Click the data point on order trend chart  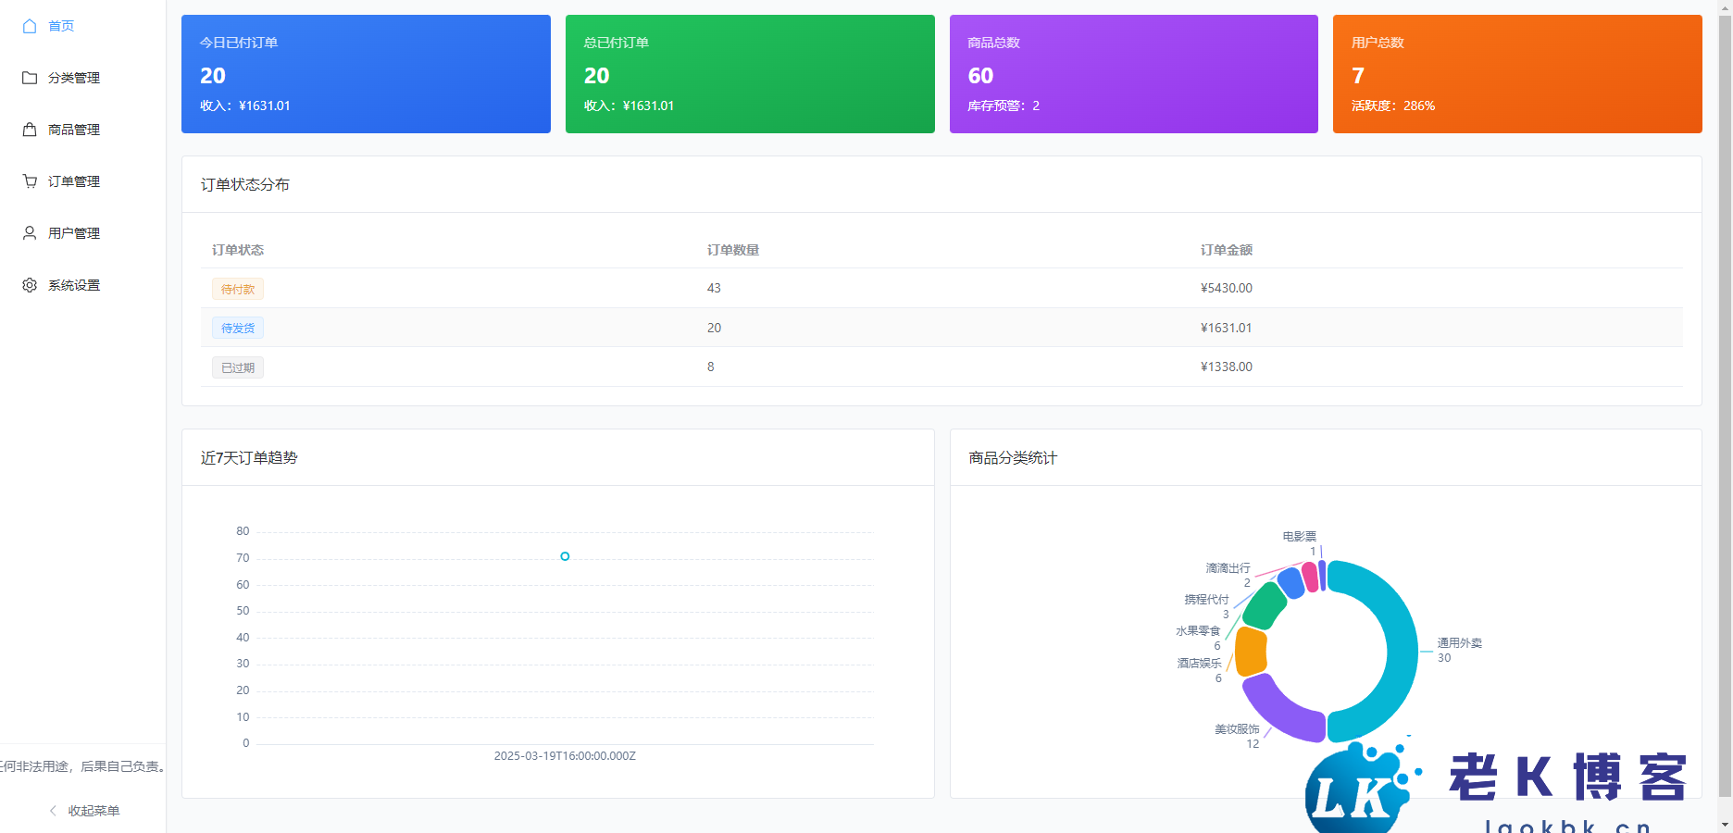pyautogui.click(x=565, y=556)
